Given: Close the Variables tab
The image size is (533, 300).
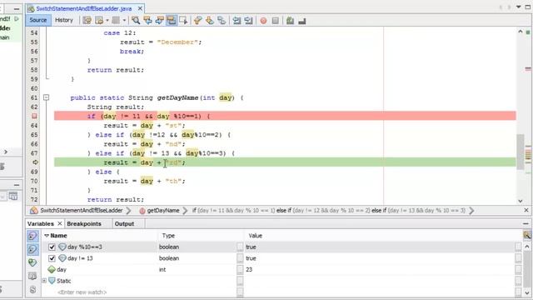Looking at the screenshot, I should [x=59, y=223].
